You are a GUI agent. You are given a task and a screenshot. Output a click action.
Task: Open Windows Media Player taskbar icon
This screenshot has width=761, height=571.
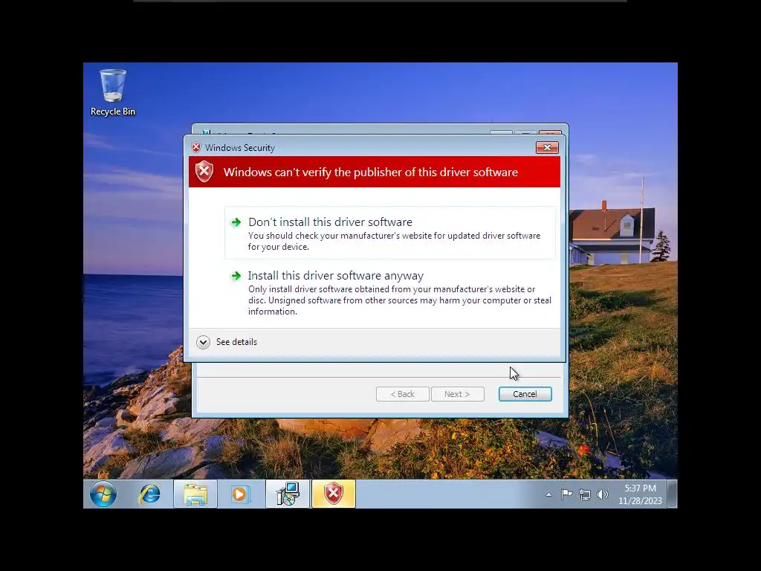tap(241, 494)
